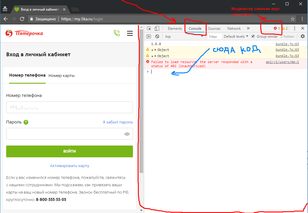Image resolution: width=308 pixels, height=213 pixels.
Task: Select the Номер карты login tab
Action: tap(62, 76)
